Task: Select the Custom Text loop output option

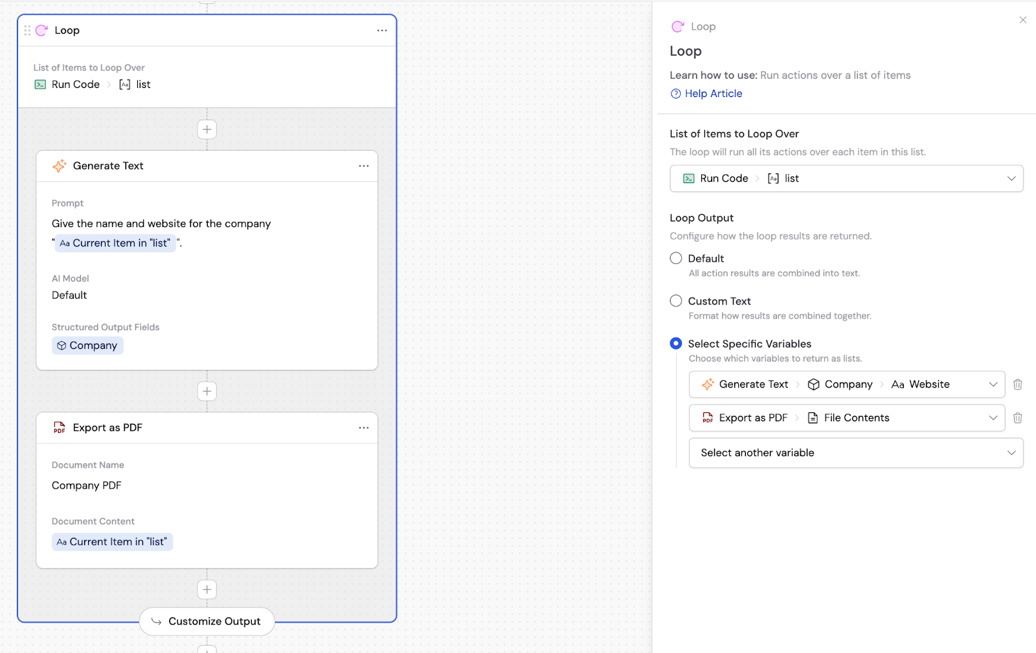Action: click(x=676, y=301)
